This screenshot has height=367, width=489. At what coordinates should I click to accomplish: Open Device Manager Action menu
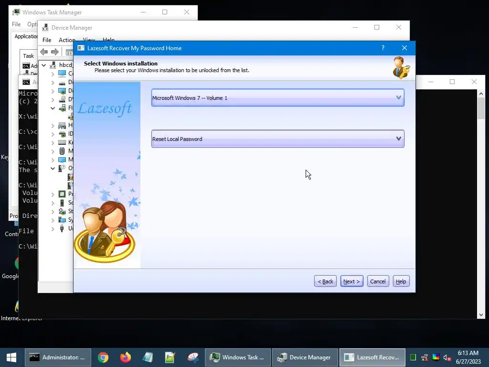tap(67, 40)
